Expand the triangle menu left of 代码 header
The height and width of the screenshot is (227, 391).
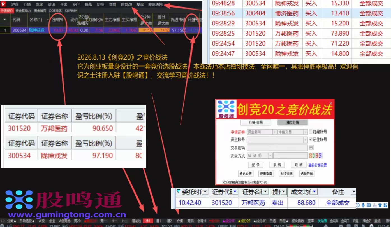tap(4, 20)
